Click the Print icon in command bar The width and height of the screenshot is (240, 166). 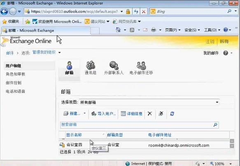point(154,30)
